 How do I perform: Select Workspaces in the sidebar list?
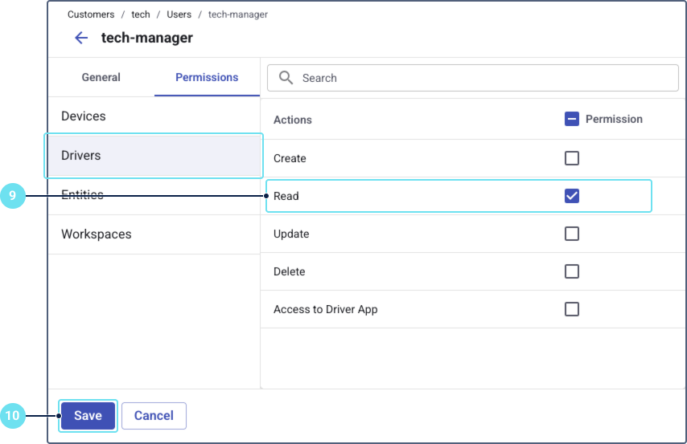[x=97, y=234]
